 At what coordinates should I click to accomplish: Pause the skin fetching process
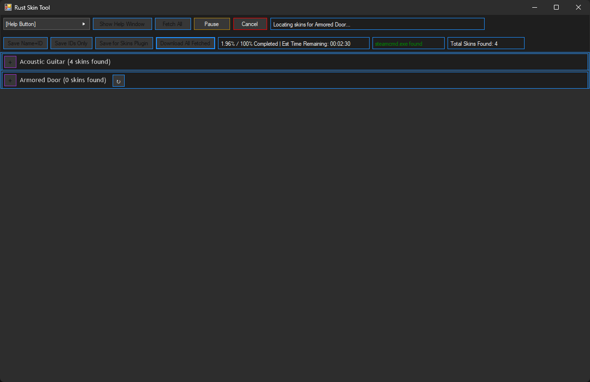(212, 23)
